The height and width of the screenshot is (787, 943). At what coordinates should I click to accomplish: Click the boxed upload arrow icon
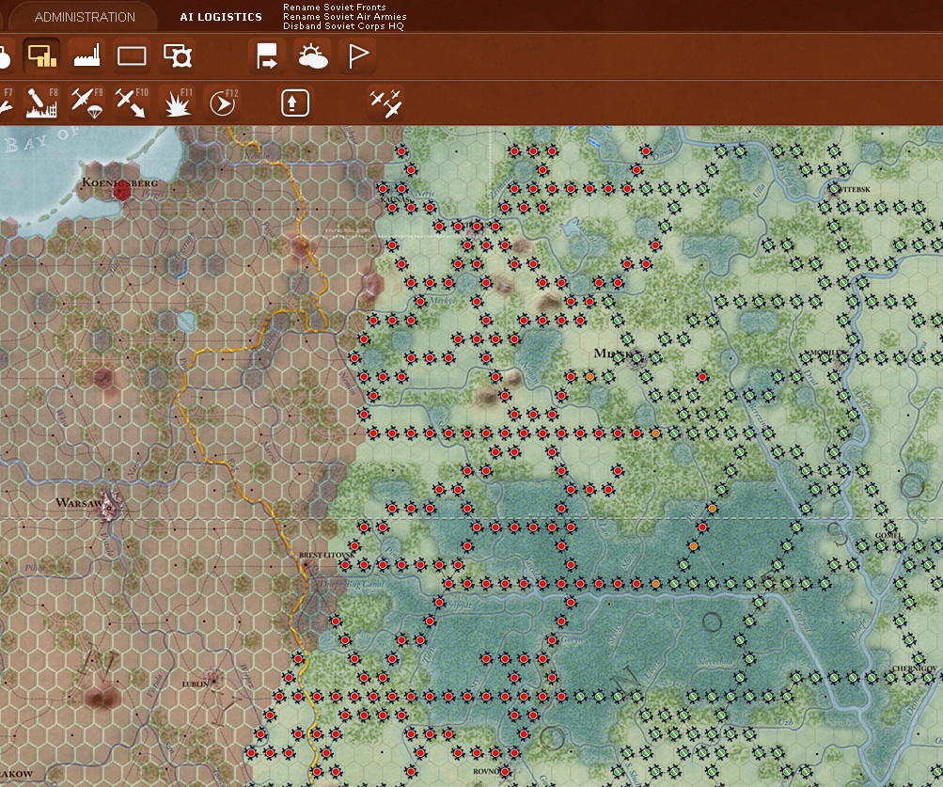(295, 102)
